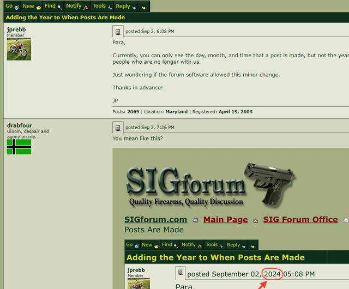Click the 'Adding the Year to When Posts Are Made' top title
The height and width of the screenshot is (289, 349).
pos(65,17)
